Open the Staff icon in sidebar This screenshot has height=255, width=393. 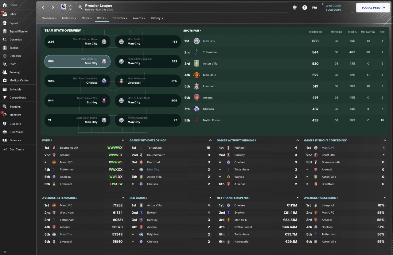pos(5,64)
